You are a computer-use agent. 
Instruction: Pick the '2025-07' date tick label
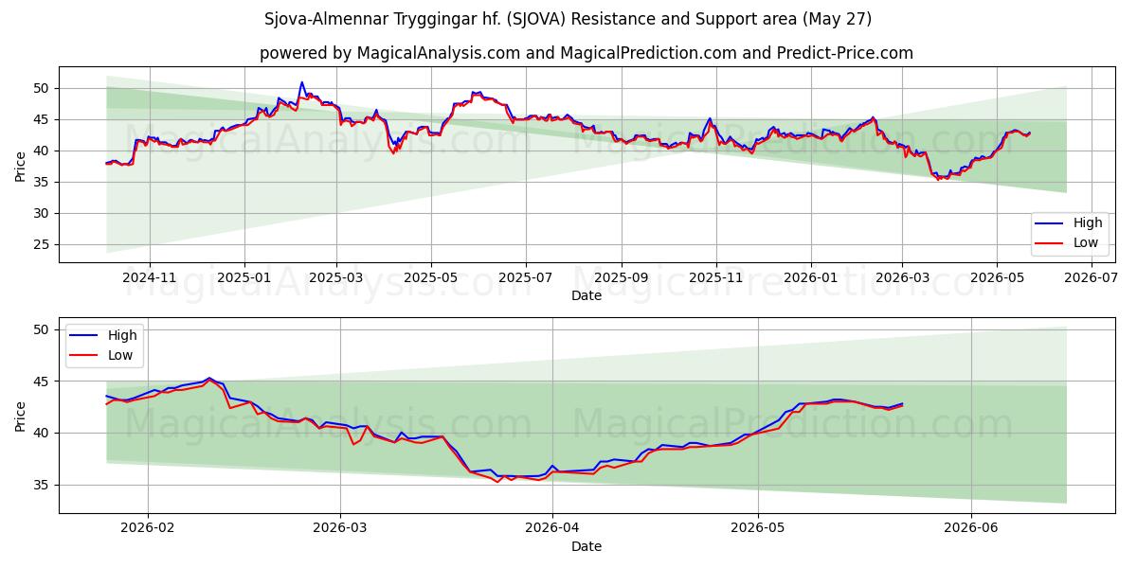tap(525, 279)
